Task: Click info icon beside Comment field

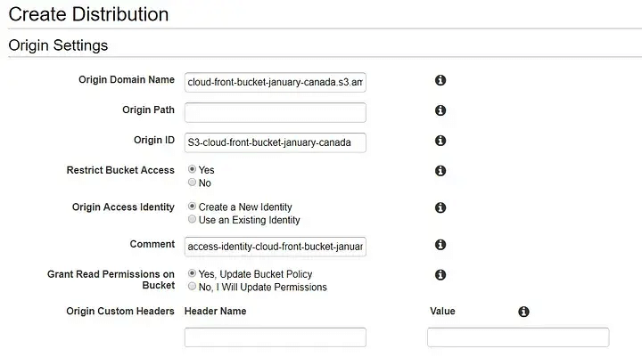Action: tap(440, 245)
